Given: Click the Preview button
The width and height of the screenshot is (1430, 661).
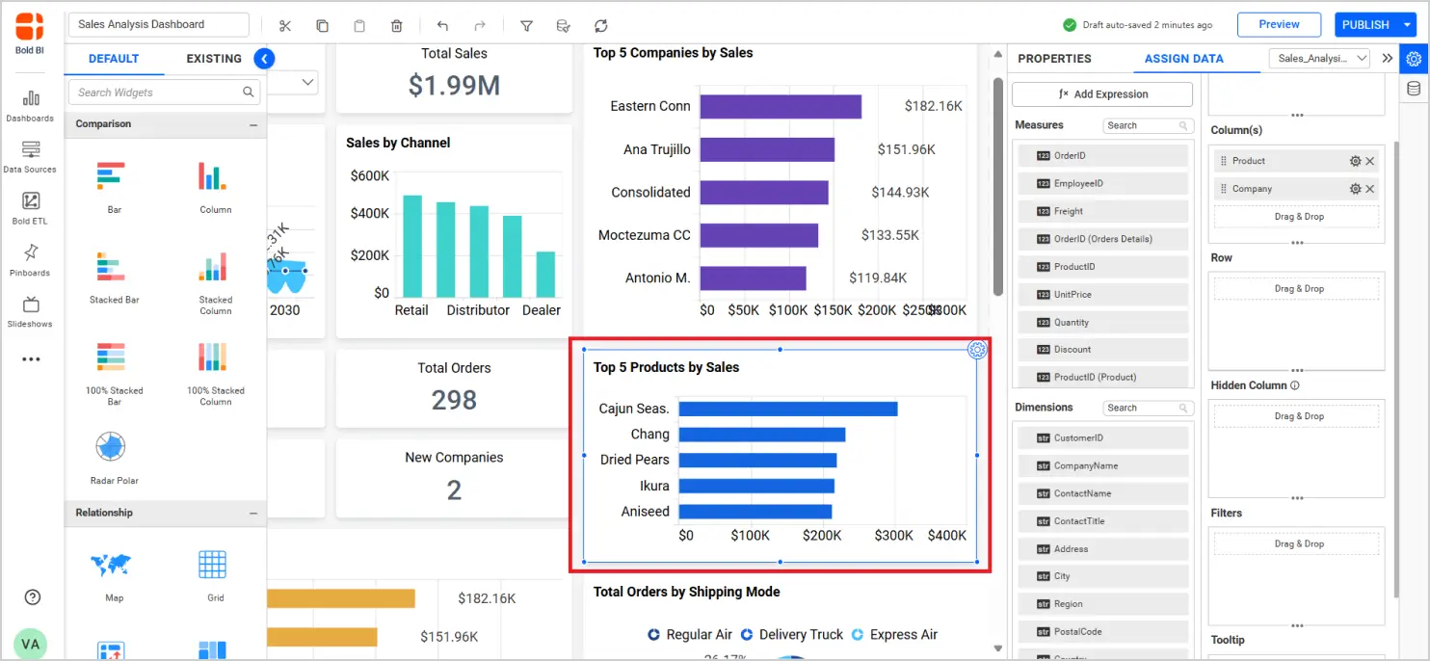Looking at the screenshot, I should pyautogui.click(x=1279, y=25).
